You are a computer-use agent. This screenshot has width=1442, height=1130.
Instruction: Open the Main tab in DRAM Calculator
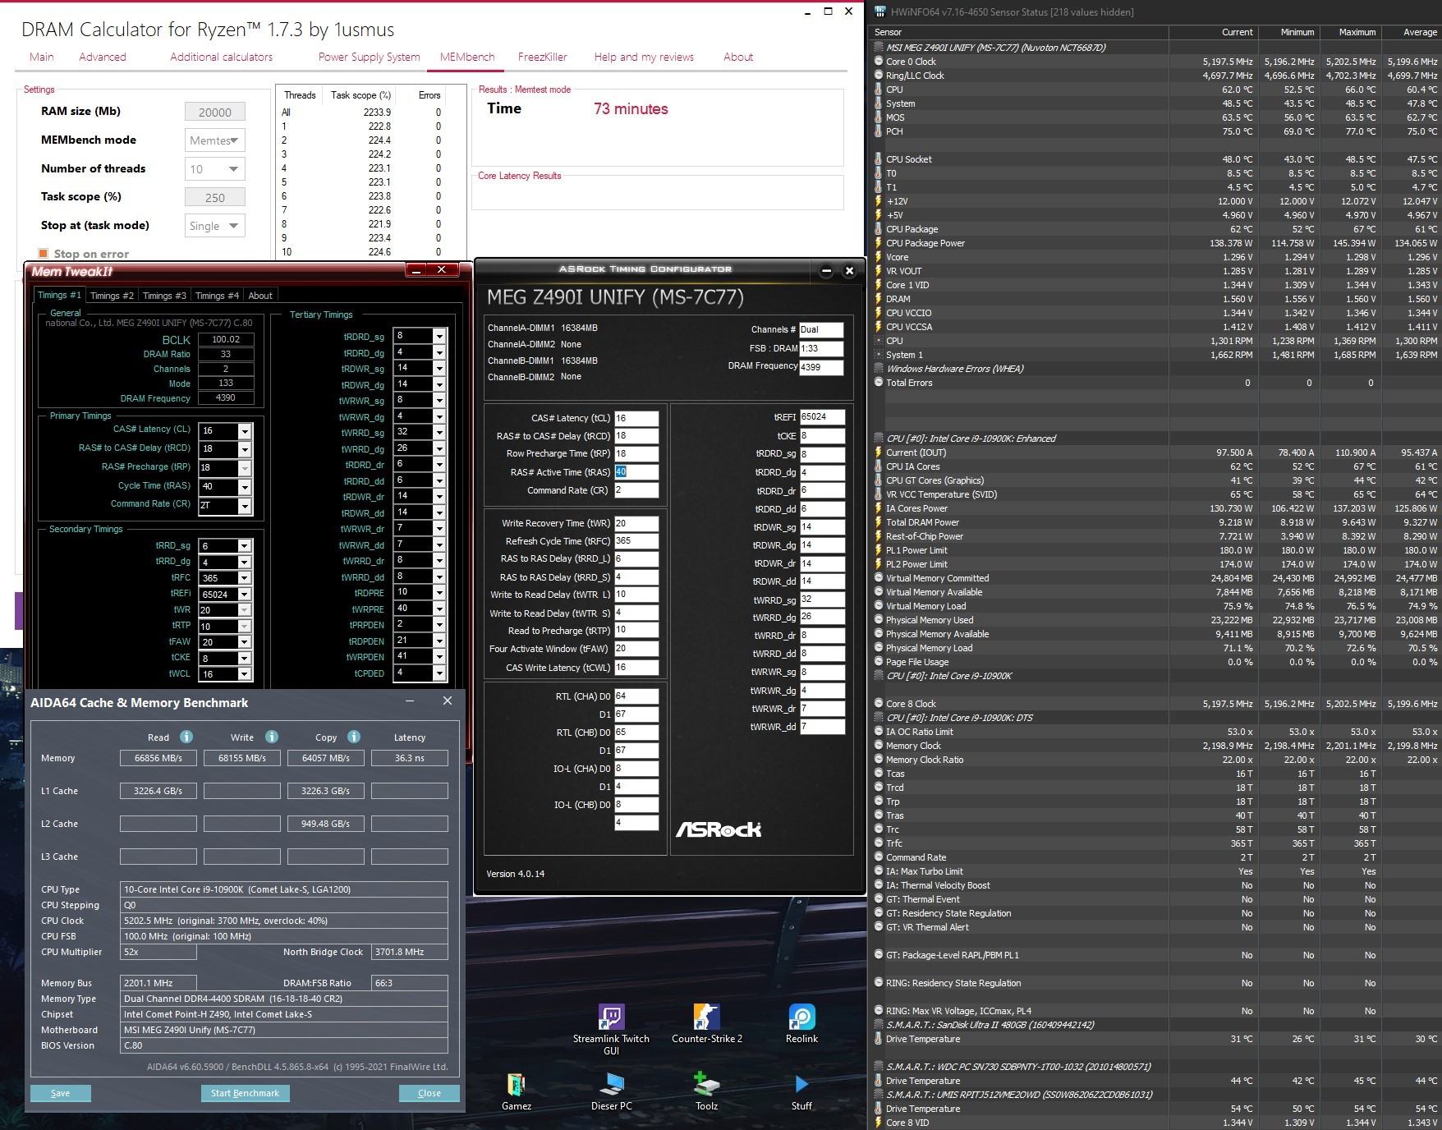tap(42, 57)
